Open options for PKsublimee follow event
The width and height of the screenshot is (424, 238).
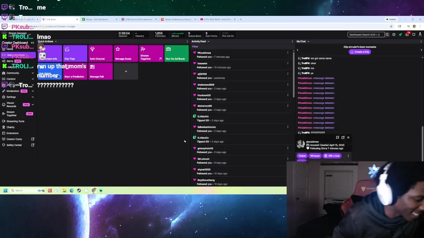[288, 53]
